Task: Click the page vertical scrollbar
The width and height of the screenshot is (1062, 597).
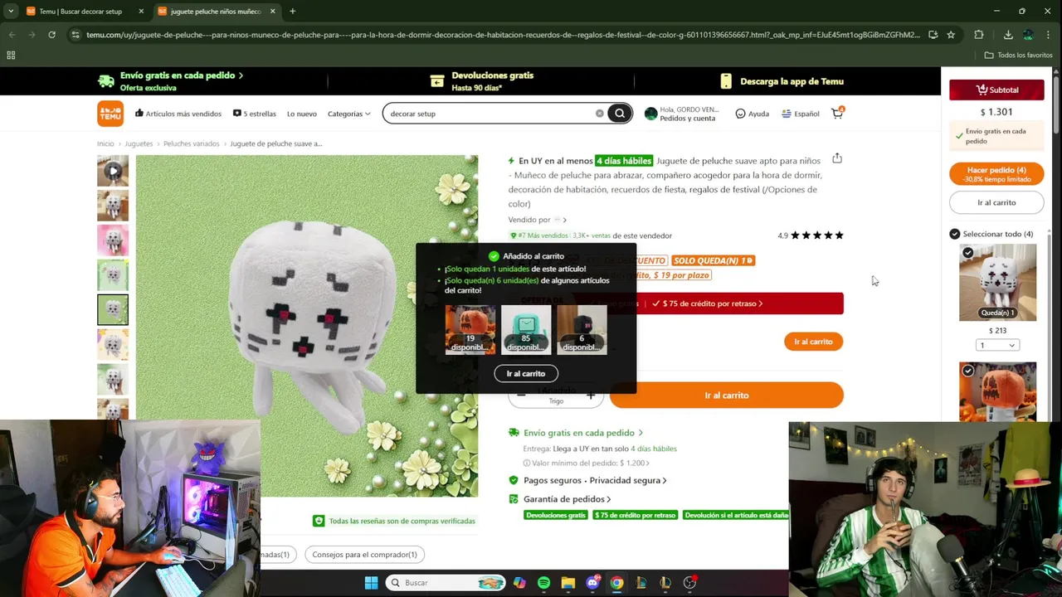Action: click(x=1056, y=104)
